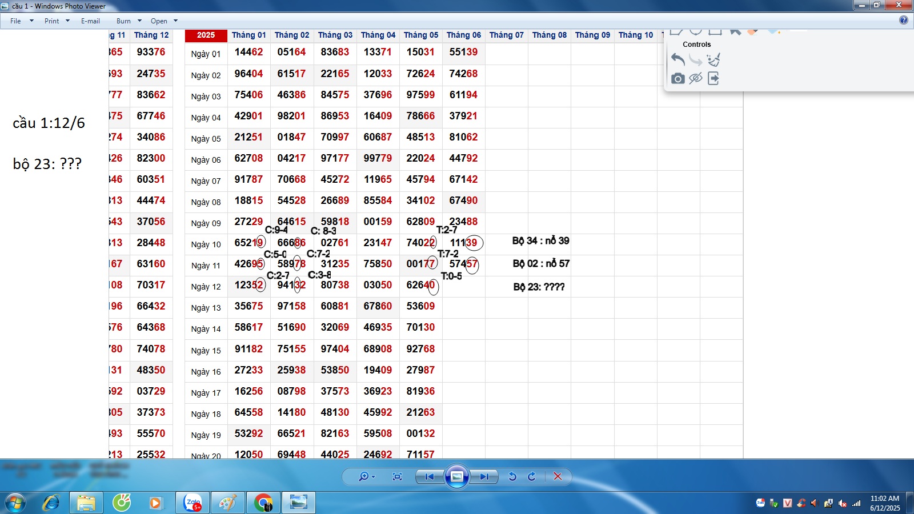Viewport: 914px width, 514px height.
Task: Click the exit arrow icon in Controls
Action: coord(713,78)
